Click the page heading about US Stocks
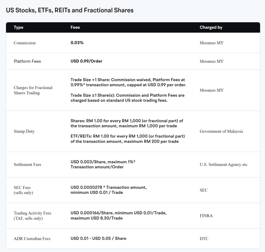The height and width of the screenshot is (252, 265). pyautogui.click(x=70, y=10)
